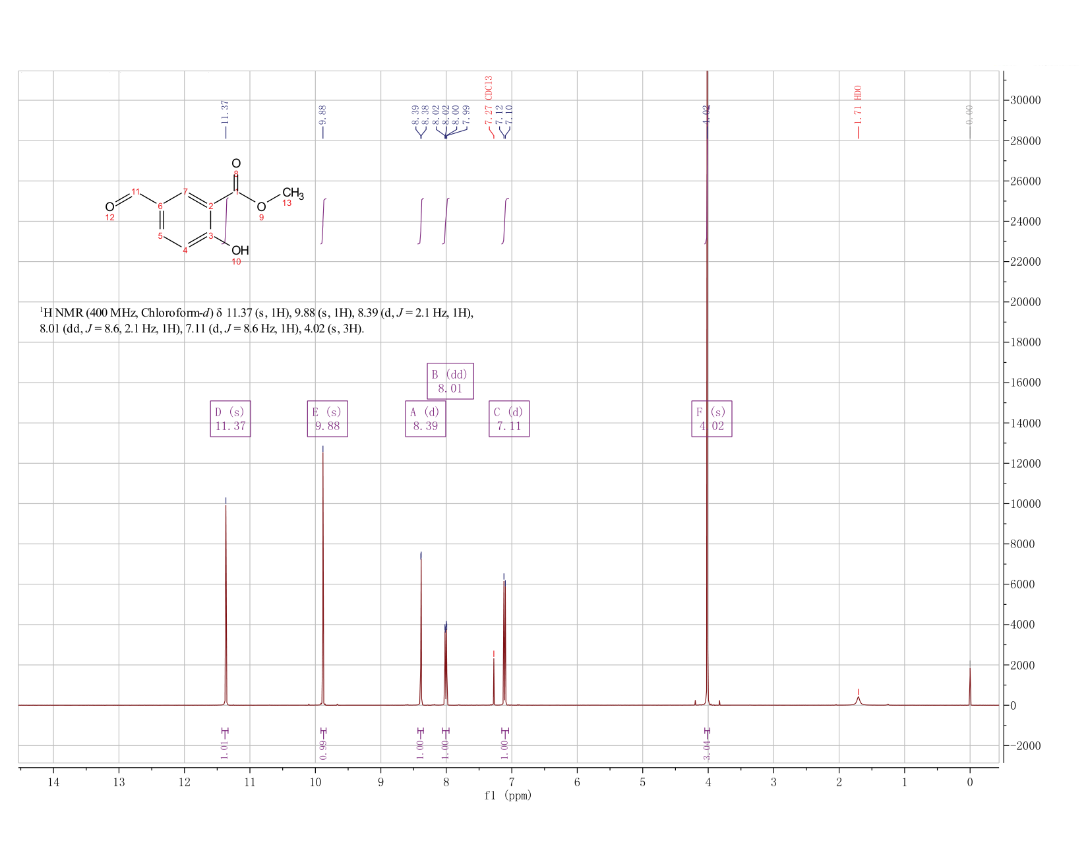Image resolution: width=1088 pixels, height=841 pixels.
Task: Click the 0.99 integral label near 9.88 ppm
Action: coord(323,750)
